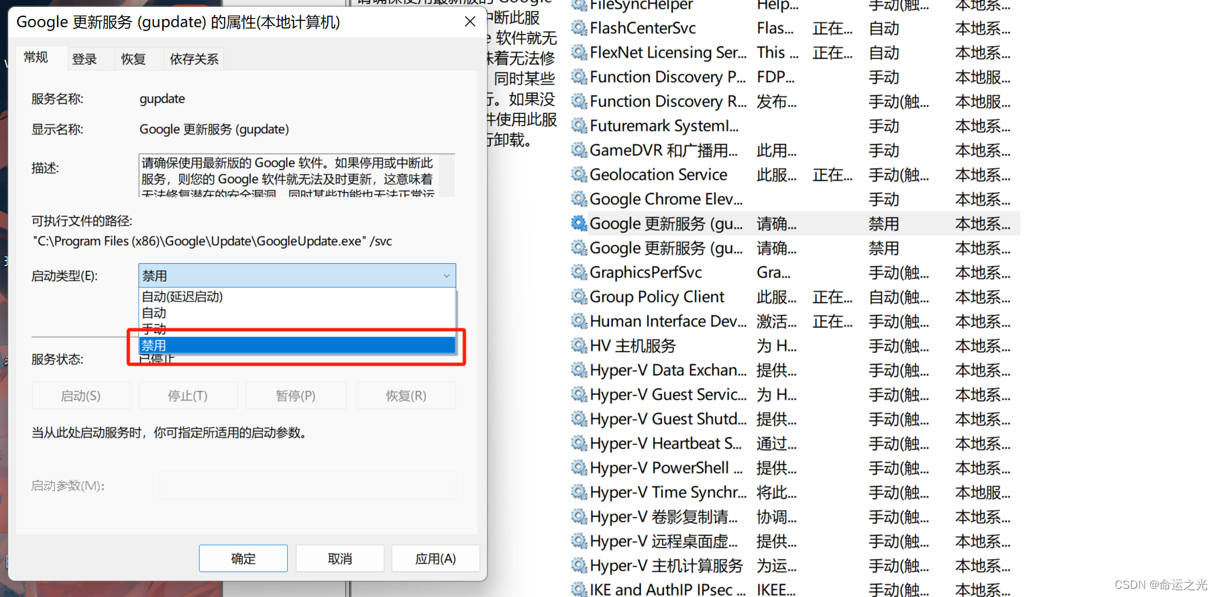Click the 描述 description text box
Viewport: 1218px width, 597px height.
297,175
